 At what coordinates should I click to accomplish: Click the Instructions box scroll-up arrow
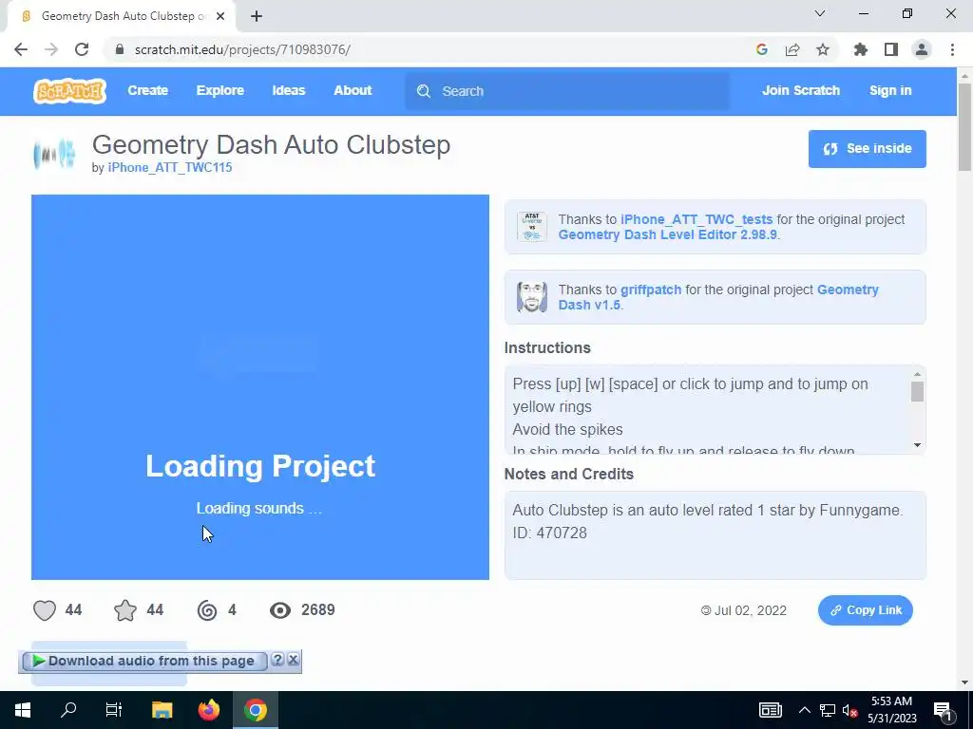coord(917,374)
